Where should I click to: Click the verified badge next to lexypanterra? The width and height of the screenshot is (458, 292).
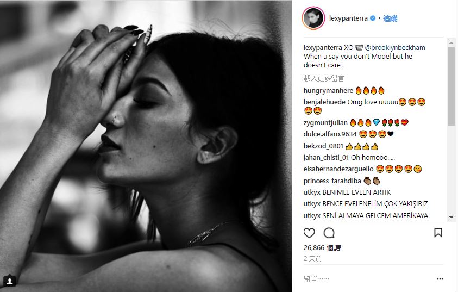point(373,18)
